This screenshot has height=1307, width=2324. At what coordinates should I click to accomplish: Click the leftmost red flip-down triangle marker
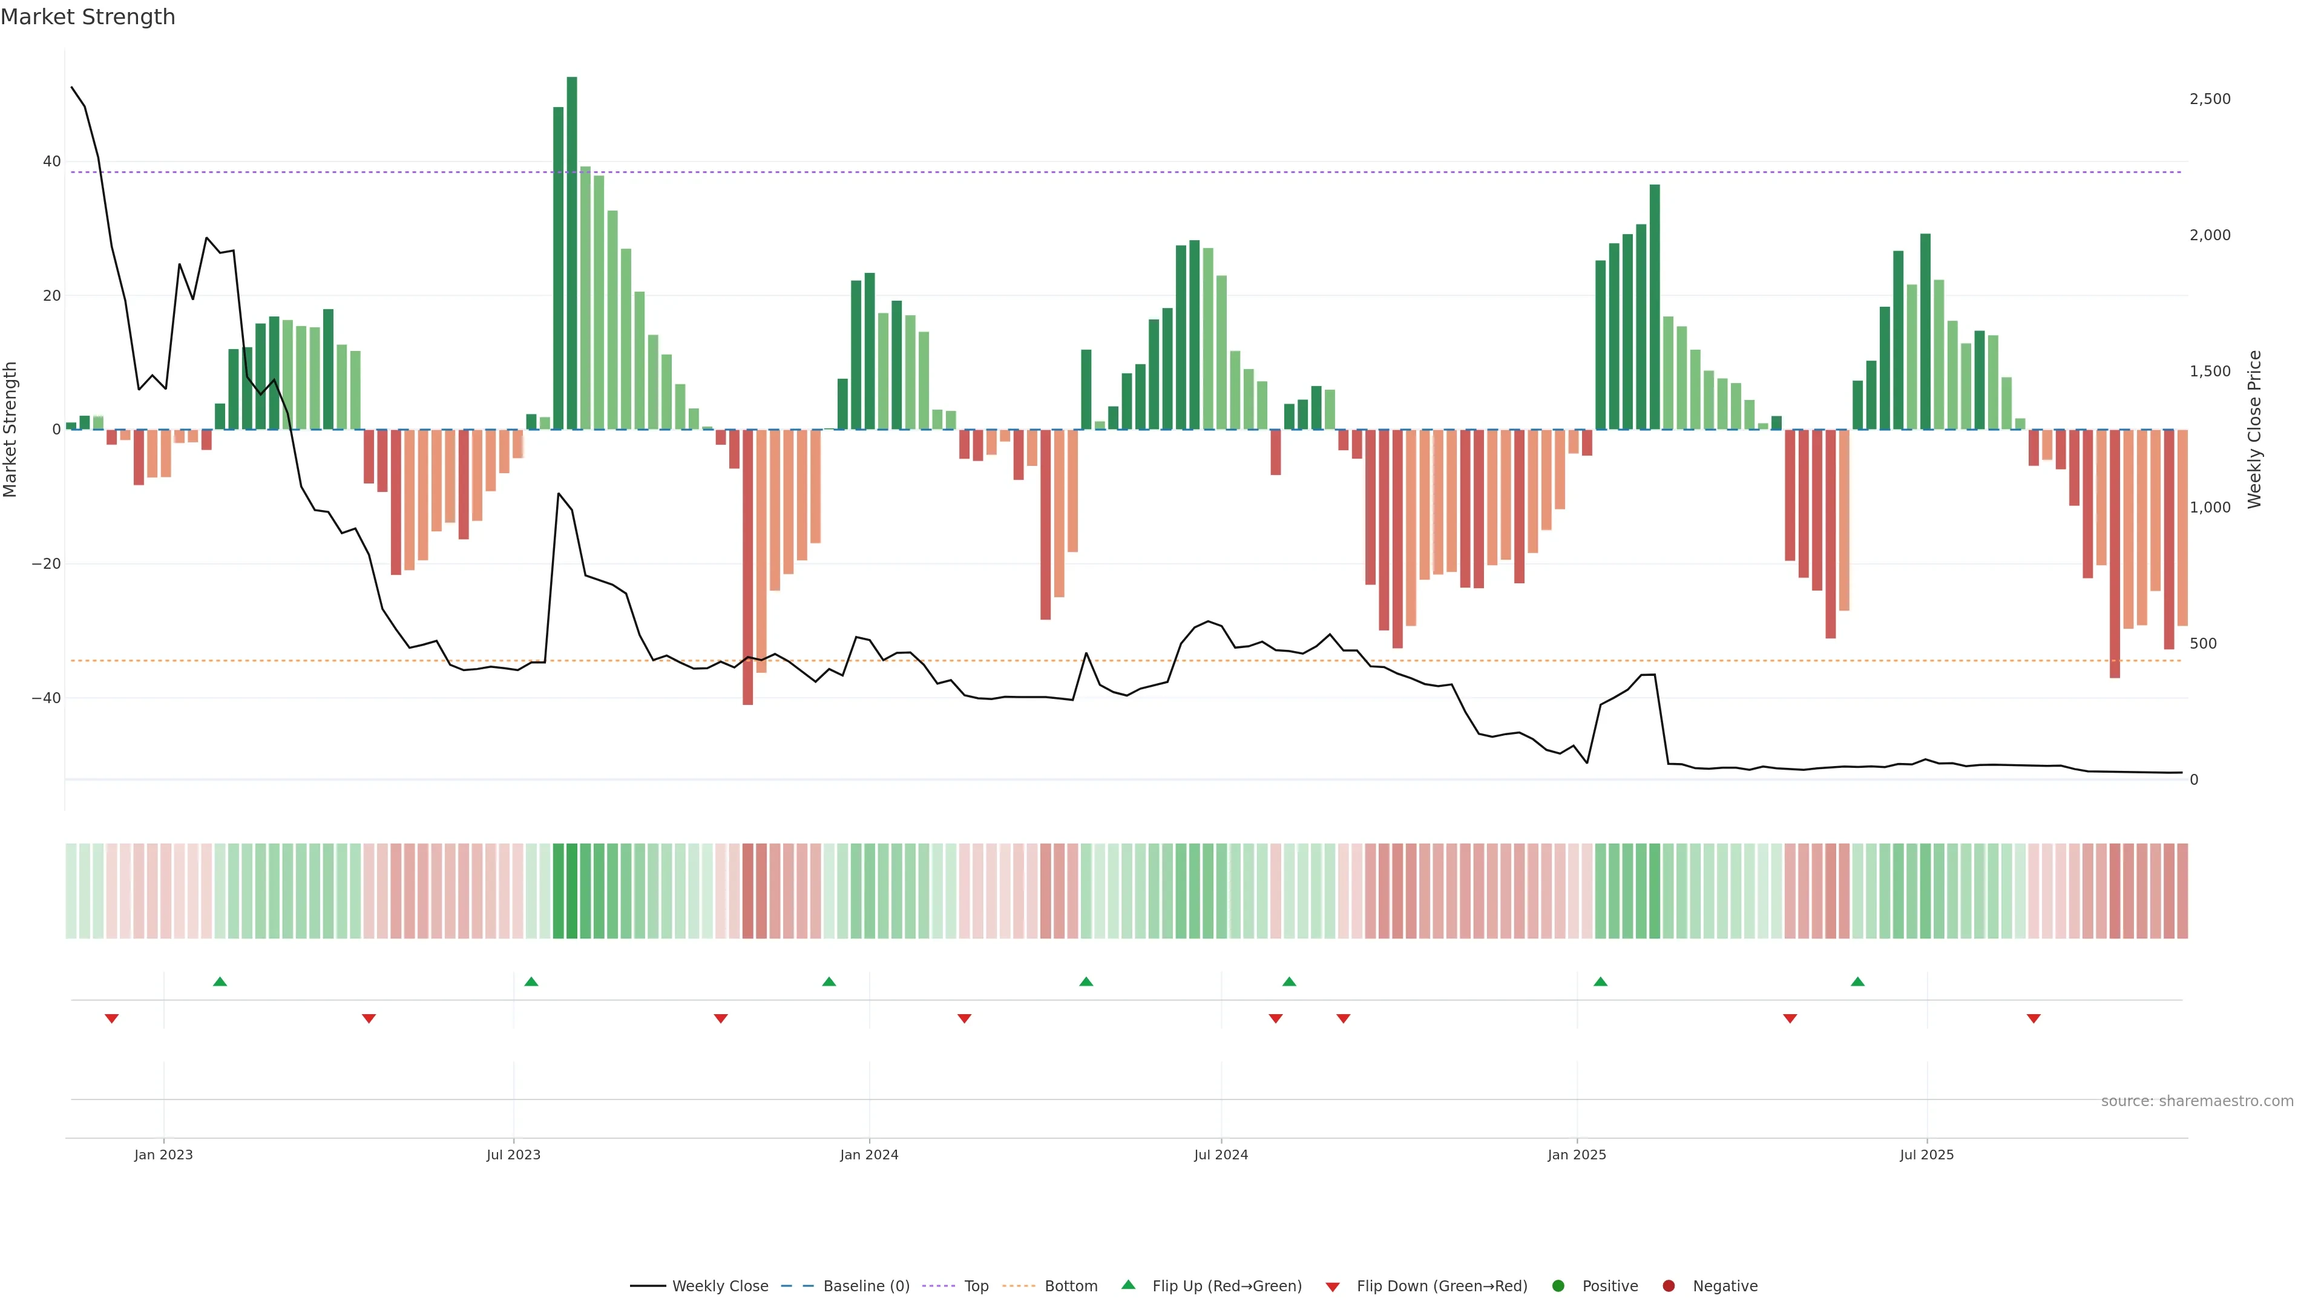tap(112, 1018)
